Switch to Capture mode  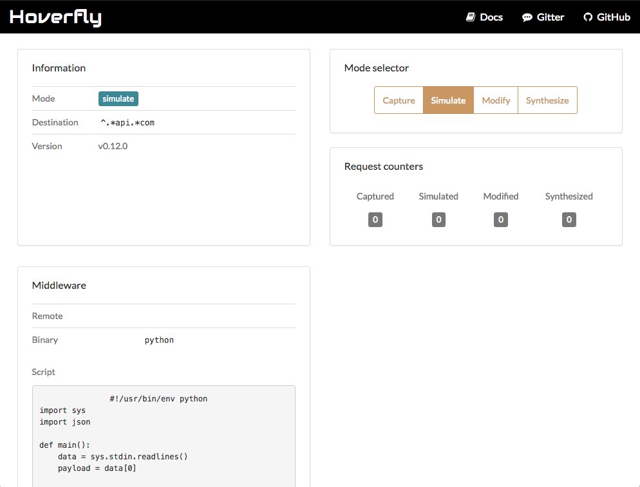(398, 100)
